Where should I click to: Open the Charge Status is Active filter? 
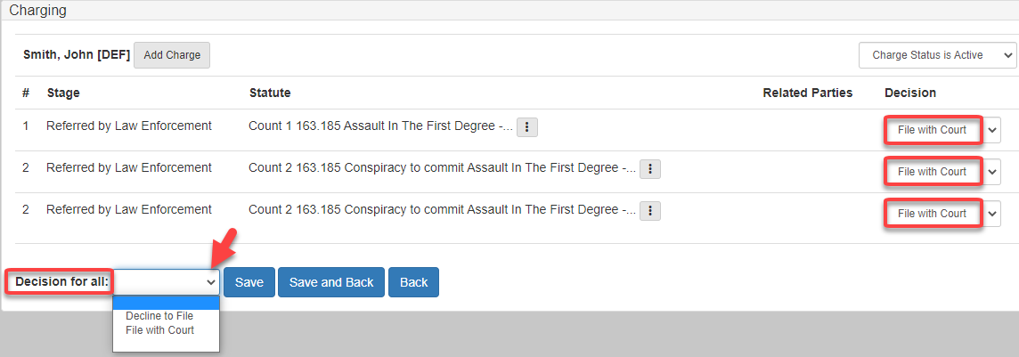937,55
